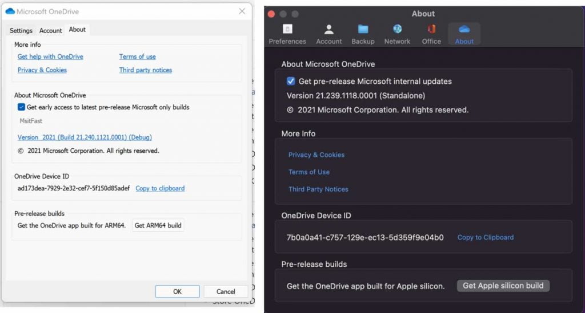
Task: Close the Microsoft OneDrive Windows dialog
Action: click(242, 11)
